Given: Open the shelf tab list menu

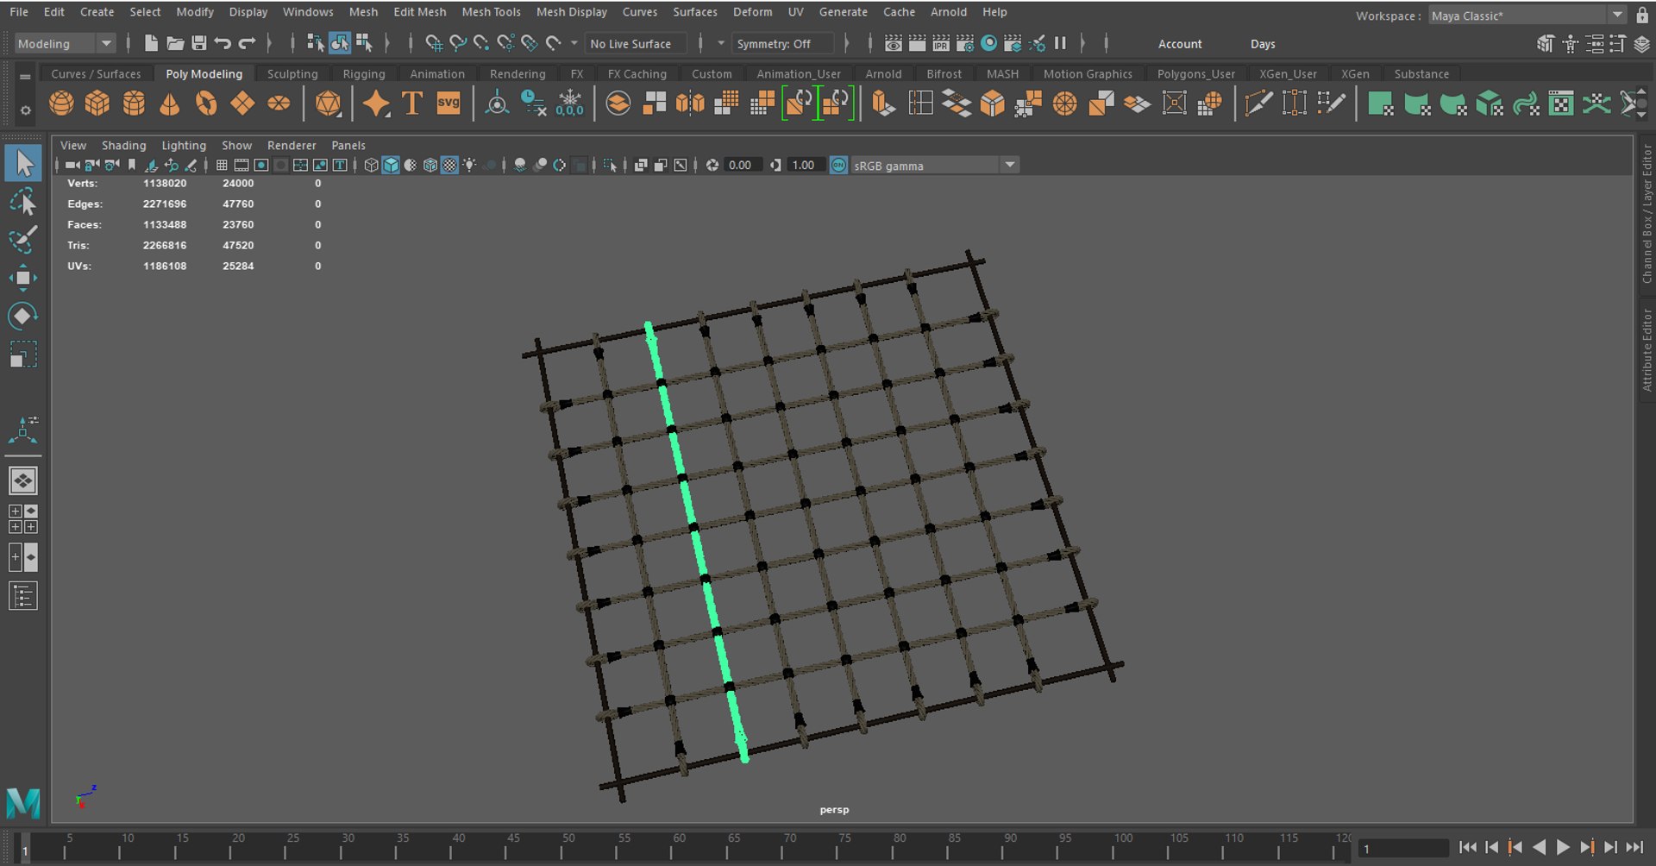Looking at the screenshot, I should click(25, 76).
